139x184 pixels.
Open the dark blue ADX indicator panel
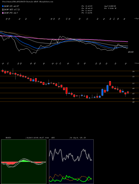[x=71, y=162]
